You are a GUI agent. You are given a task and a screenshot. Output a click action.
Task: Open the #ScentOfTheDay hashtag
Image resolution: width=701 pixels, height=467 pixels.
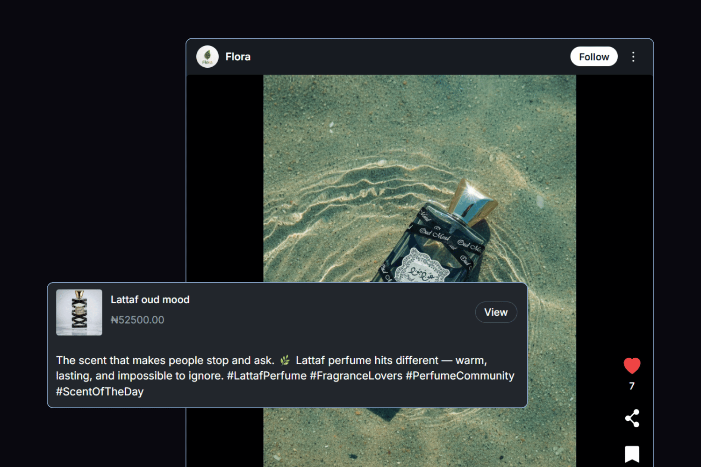tap(100, 392)
